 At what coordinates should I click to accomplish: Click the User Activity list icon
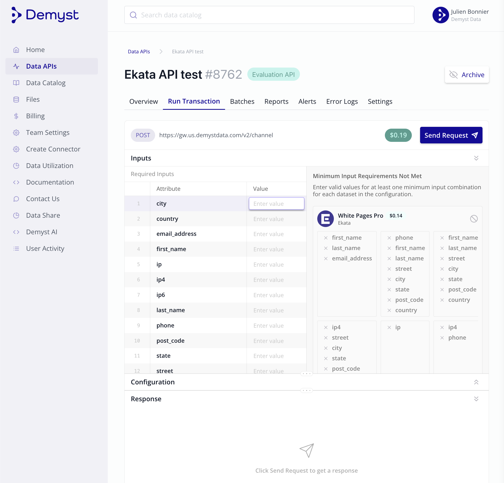coord(16,248)
